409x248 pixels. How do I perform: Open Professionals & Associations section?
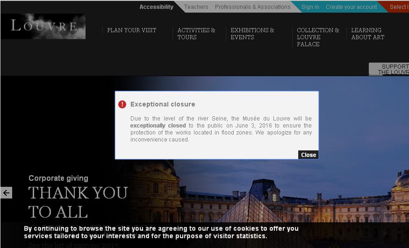pyautogui.click(x=253, y=7)
